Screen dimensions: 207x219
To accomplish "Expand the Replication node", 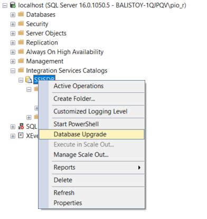I will click(x=13, y=43).
